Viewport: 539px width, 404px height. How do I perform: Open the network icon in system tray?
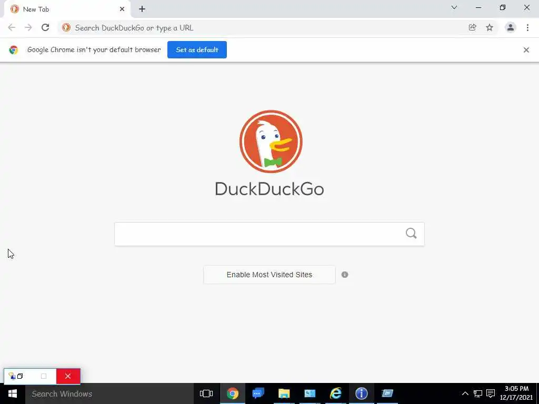tap(478, 393)
